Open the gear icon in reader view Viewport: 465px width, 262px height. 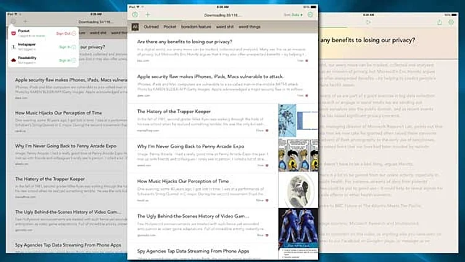pos(452,22)
